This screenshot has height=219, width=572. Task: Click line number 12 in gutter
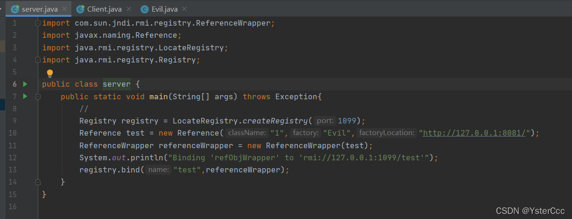[13, 157]
